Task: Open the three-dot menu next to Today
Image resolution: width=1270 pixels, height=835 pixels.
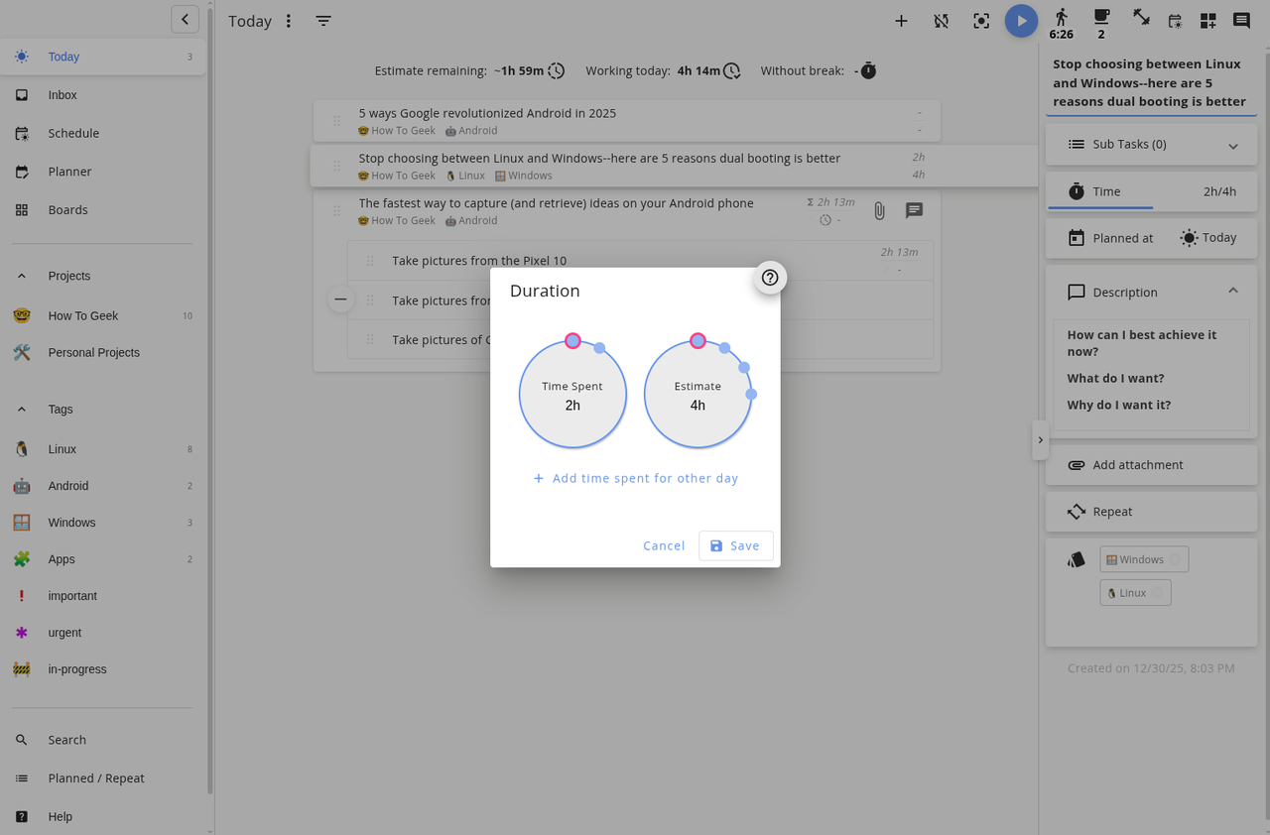Action: pos(288,20)
